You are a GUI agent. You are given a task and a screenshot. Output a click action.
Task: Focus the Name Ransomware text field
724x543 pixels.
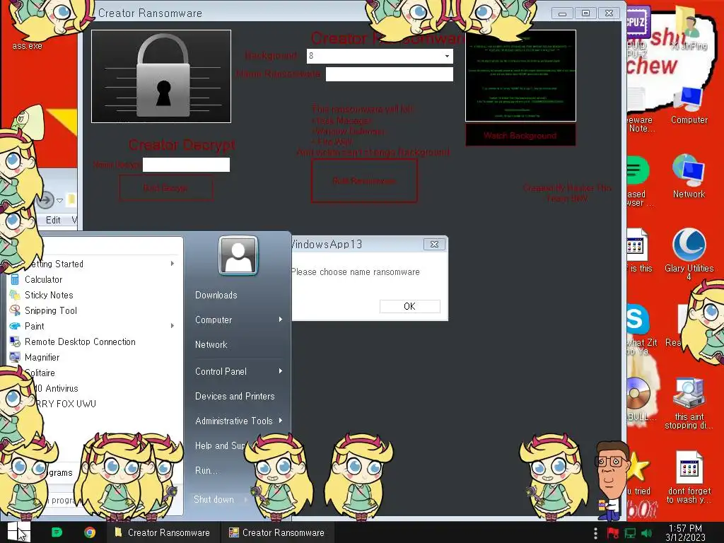[x=390, y=74]
